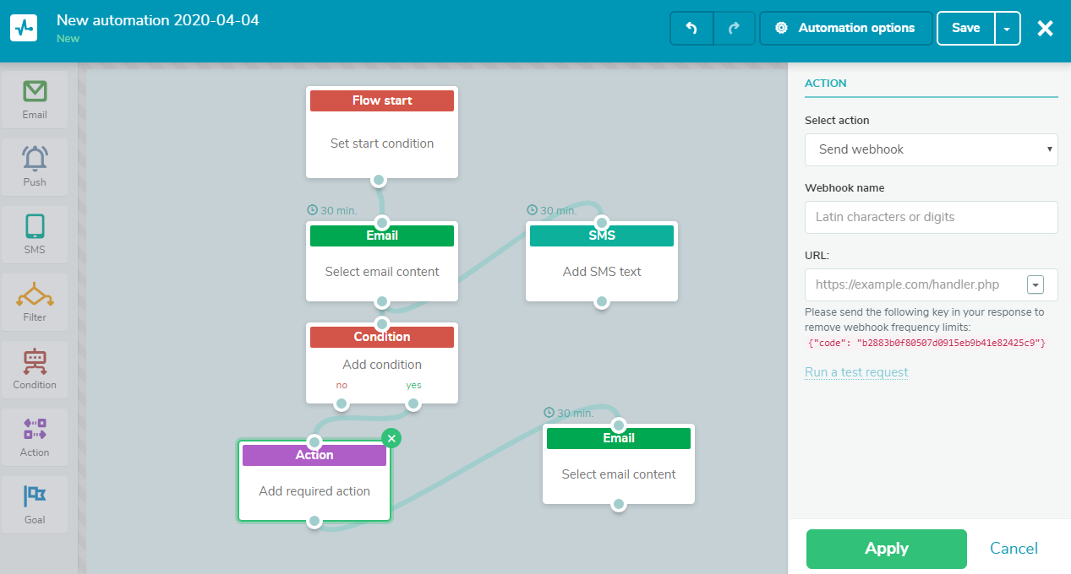
Task: Select the Email block tool in sidebar
Action: [x=34, y=99]
